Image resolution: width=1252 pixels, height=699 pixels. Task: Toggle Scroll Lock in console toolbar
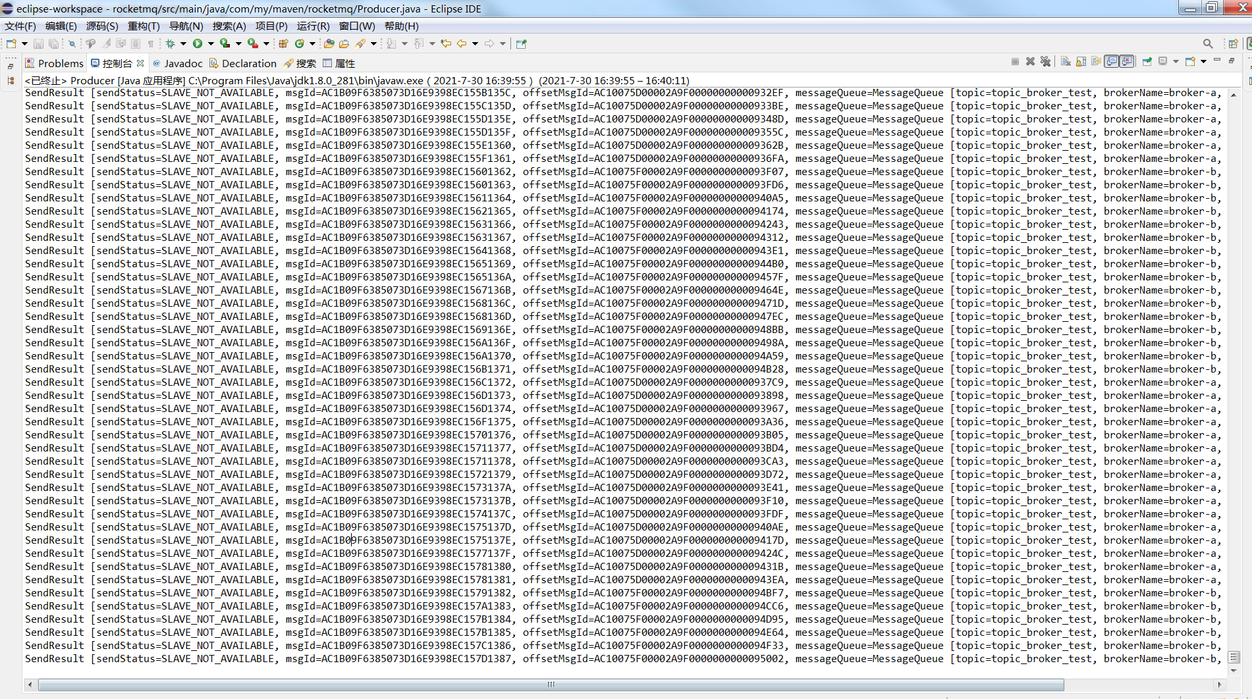tap(1081, 61)
